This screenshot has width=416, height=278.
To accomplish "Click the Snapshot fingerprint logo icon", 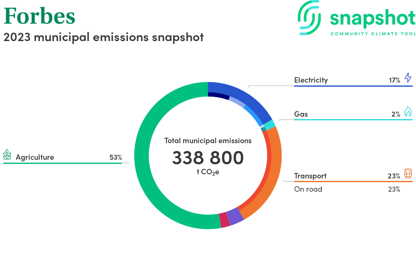I will (310, 17).
